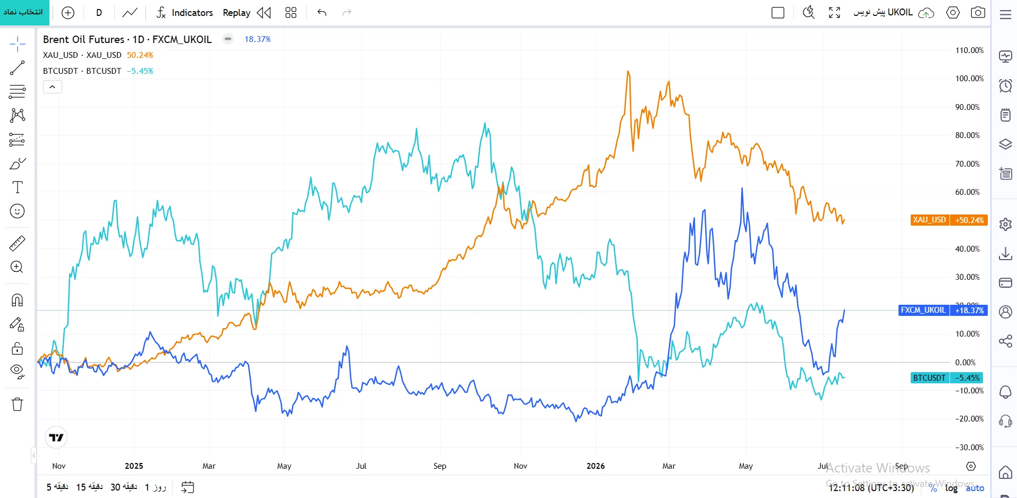Open the Indicators menu
The image size is (1017, 498).
(184, 12)
